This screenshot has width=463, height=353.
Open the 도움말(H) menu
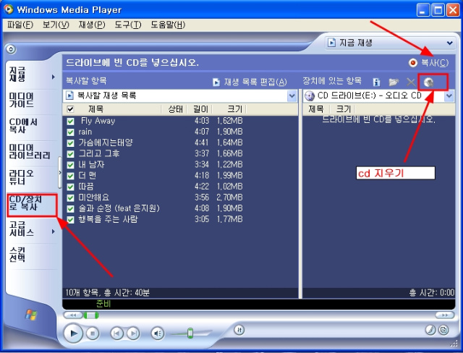coord(168,25)
